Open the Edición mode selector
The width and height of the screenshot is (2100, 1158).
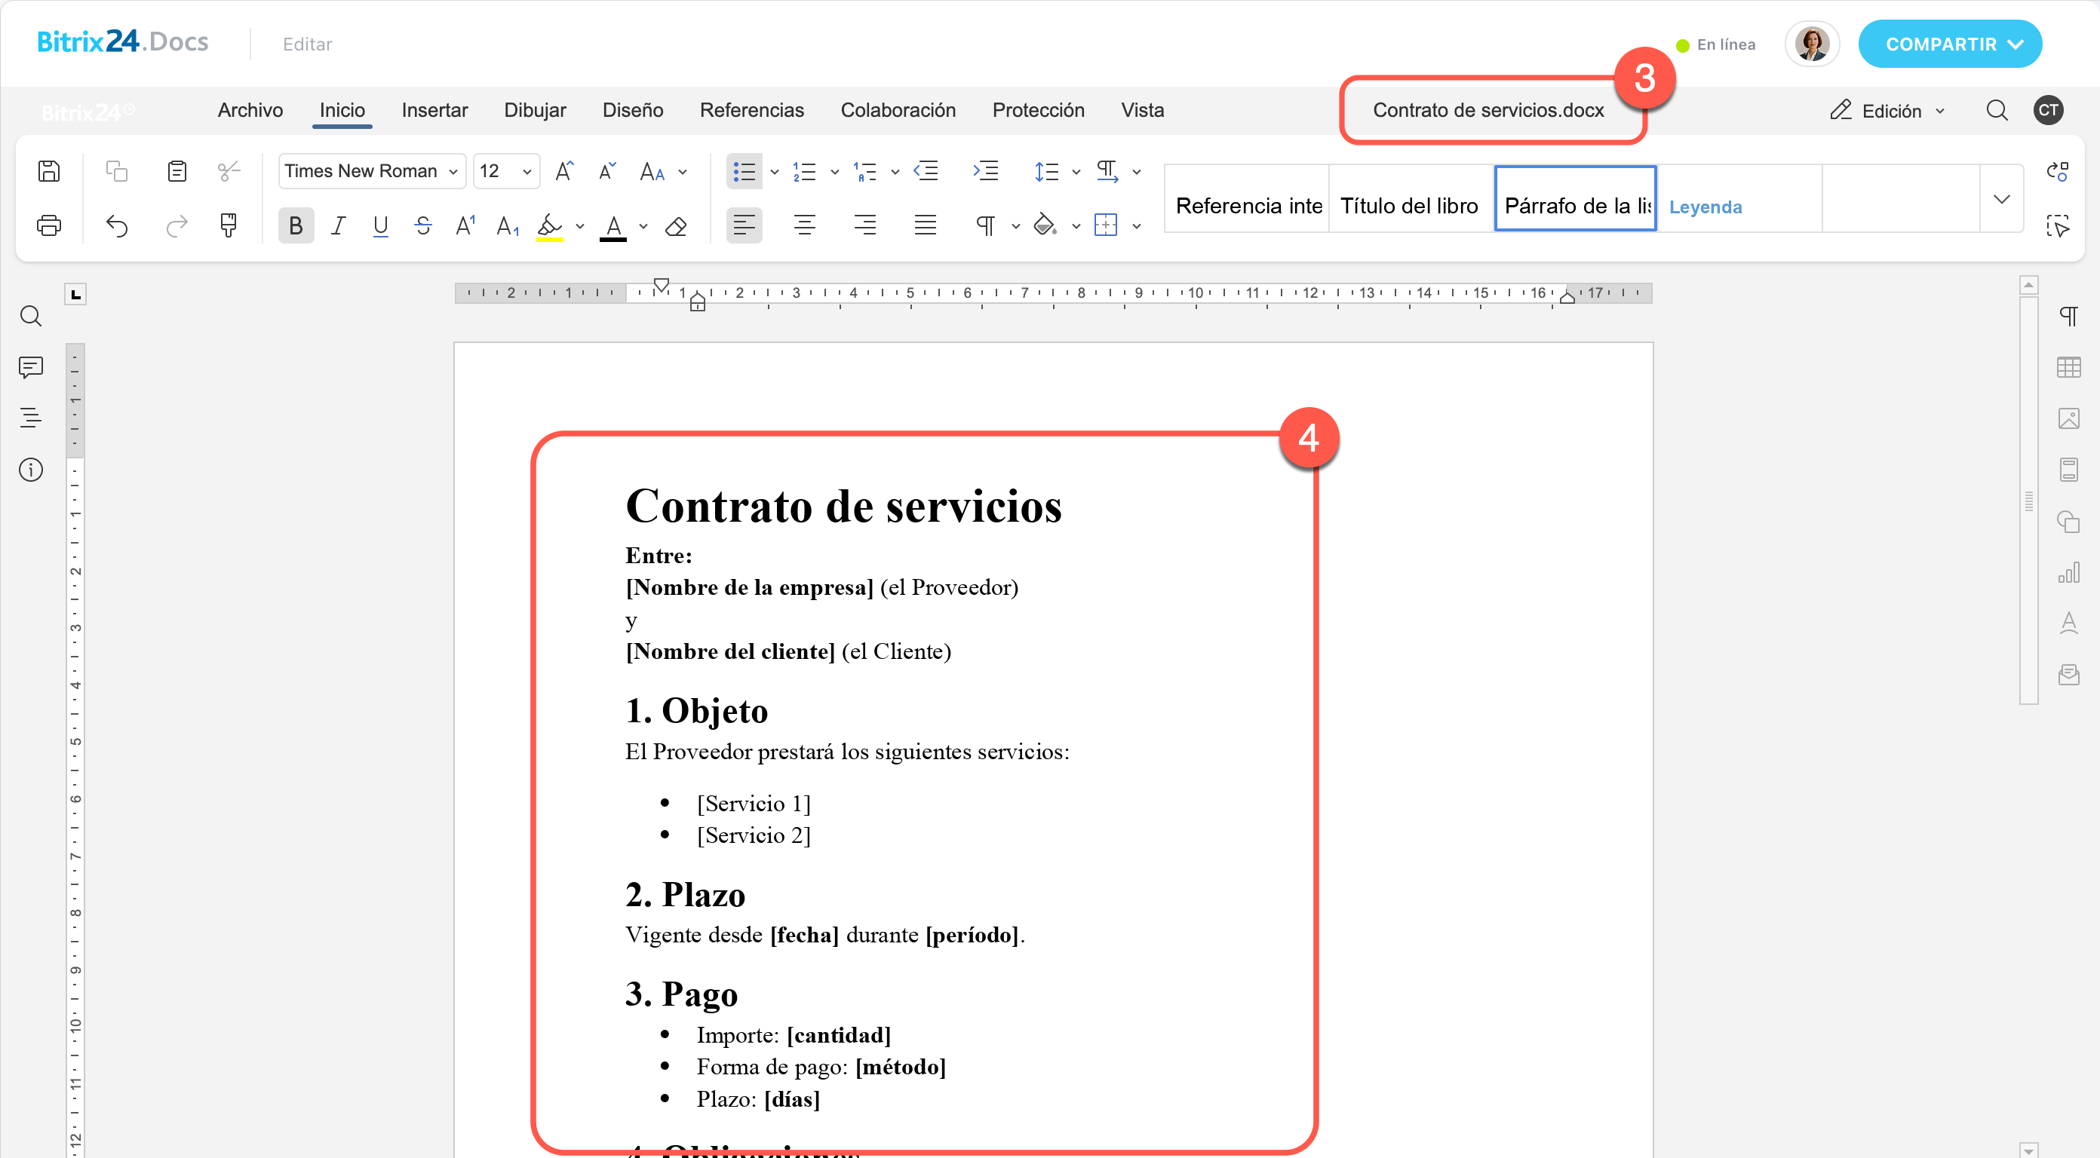coord(1888,111)
